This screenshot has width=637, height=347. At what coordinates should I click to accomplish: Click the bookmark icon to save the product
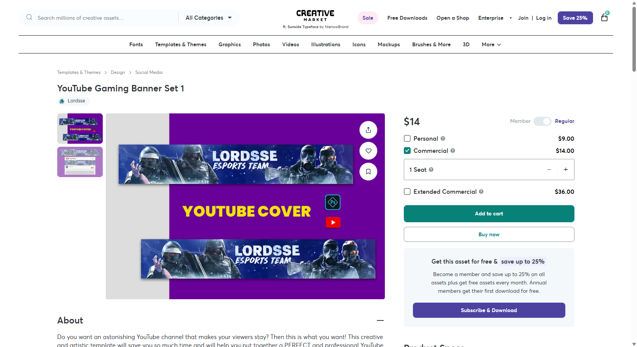368,171
